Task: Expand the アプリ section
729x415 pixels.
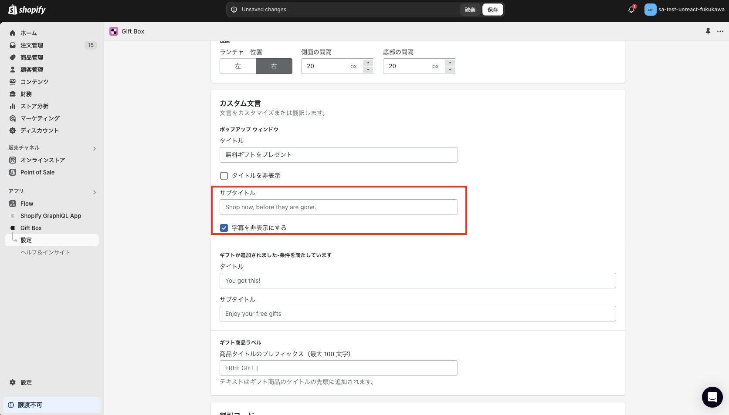Action: pyautogui.click(x=94, y=192)
